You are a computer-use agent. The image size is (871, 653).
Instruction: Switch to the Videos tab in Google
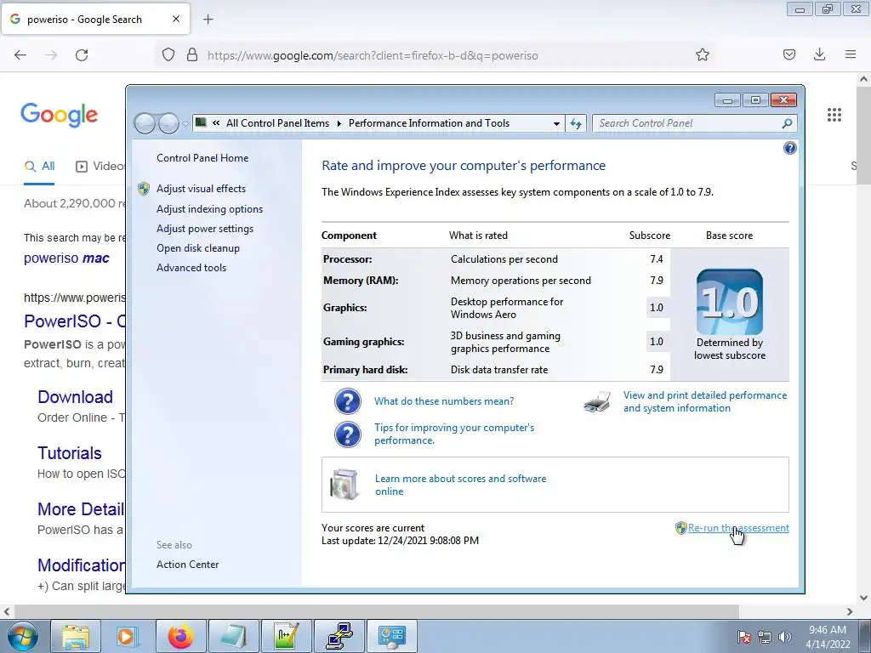point(100,166)
